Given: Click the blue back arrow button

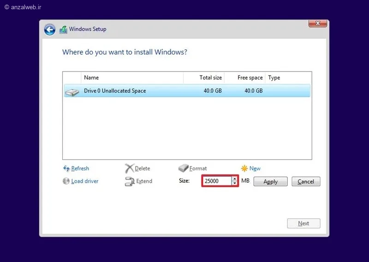Looking at the screenshot, I should click(x=50, y=30).
